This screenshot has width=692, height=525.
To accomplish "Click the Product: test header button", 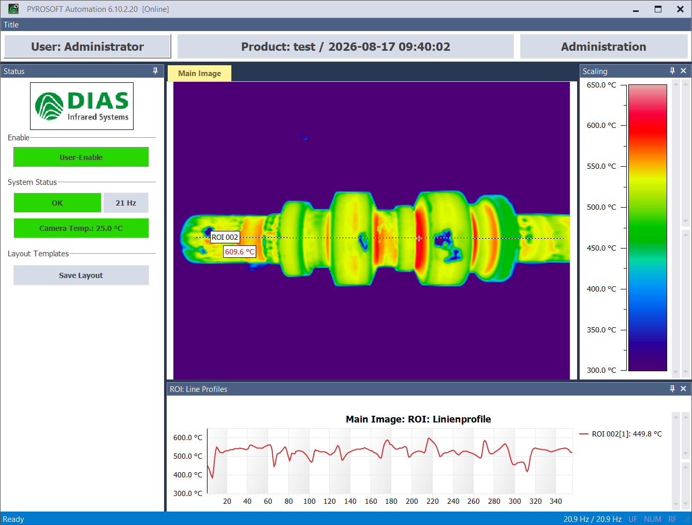I will [346, 47].
